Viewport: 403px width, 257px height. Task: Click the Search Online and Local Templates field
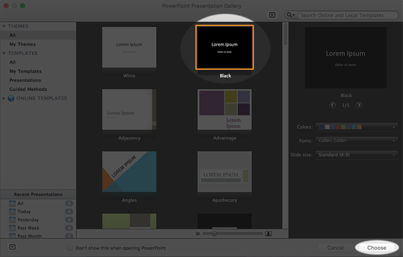tap(348, 15)
